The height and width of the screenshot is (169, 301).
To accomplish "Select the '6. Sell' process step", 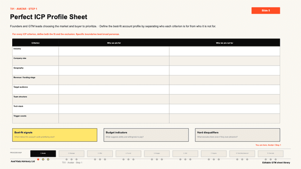I will click(185, 154).
